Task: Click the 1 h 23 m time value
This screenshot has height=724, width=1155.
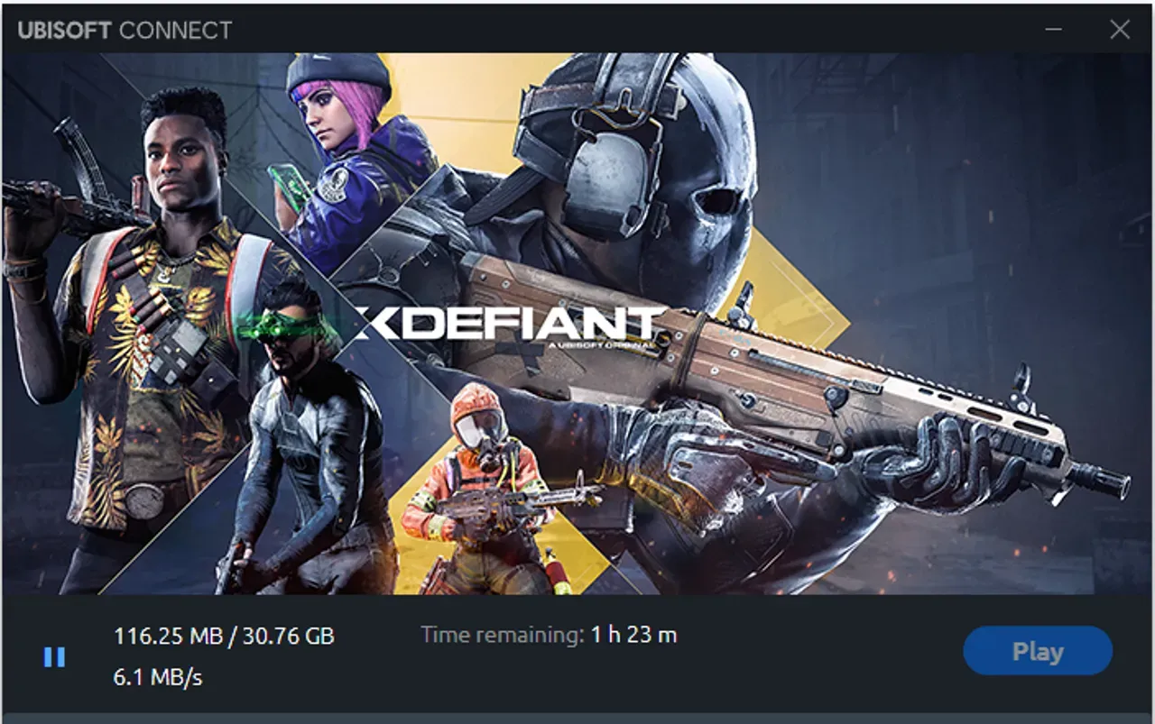Action: coord(633,635)
